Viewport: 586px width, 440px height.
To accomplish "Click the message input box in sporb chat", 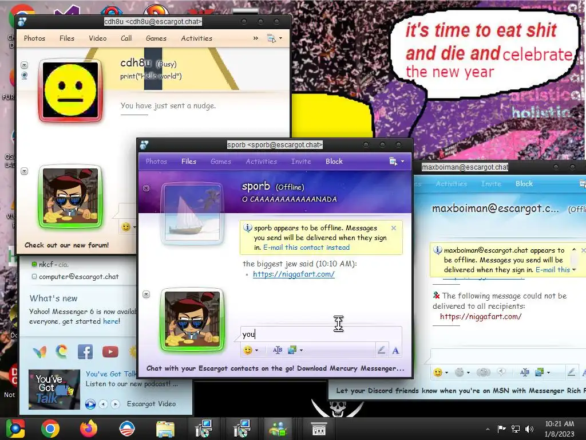I will pyautogui.click(x=321, y=334).
